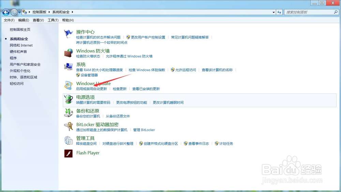Click 检查防火墙状态 link
The height and width of the screenshot is (192, 341).
pyautogui.click(x=88, y=56)
